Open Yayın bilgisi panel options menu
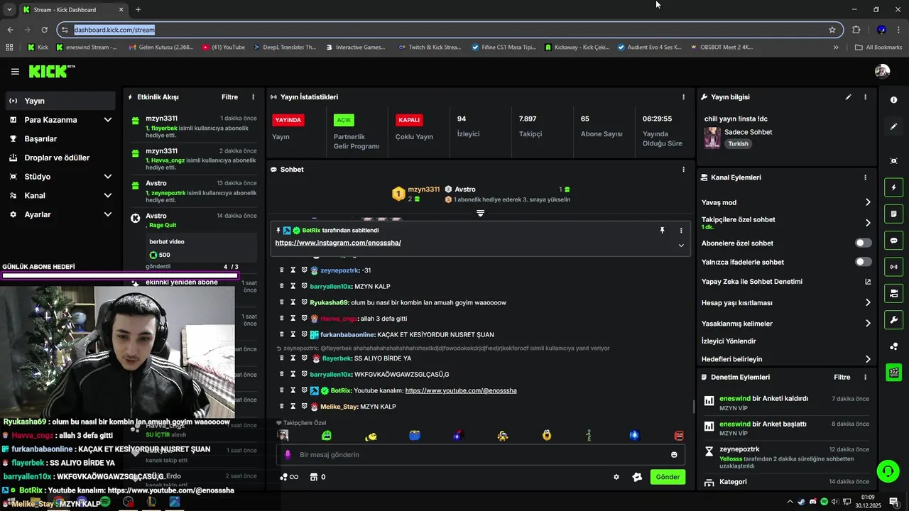 tap(865, 97)
